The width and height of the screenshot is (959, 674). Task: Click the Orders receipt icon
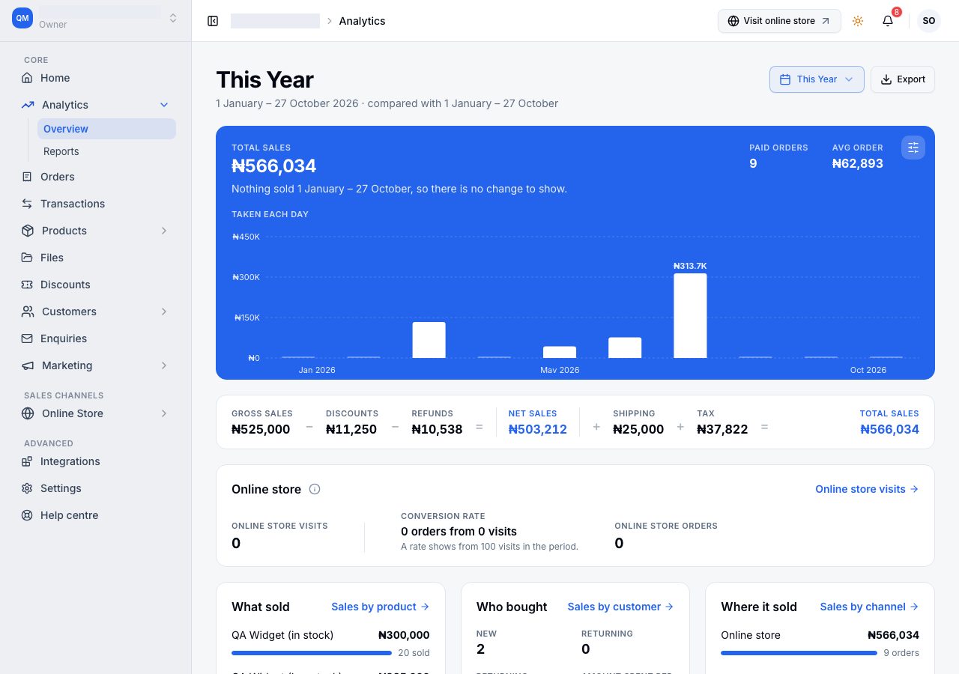coord(27,177)
